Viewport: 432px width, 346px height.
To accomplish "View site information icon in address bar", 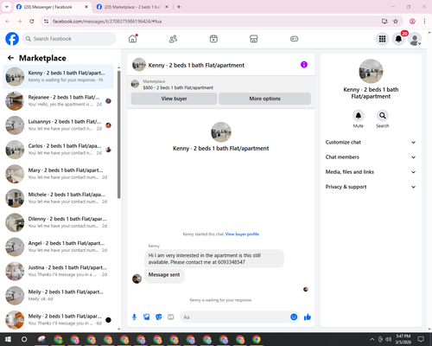I will tap(46, 21).
